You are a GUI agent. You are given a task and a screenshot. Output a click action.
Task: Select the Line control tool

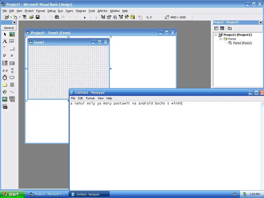pos(12,92)
